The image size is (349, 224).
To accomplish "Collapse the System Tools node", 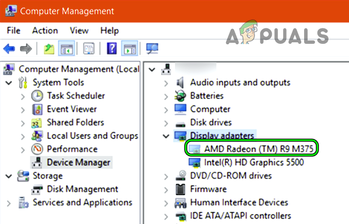I will (8, 83).
